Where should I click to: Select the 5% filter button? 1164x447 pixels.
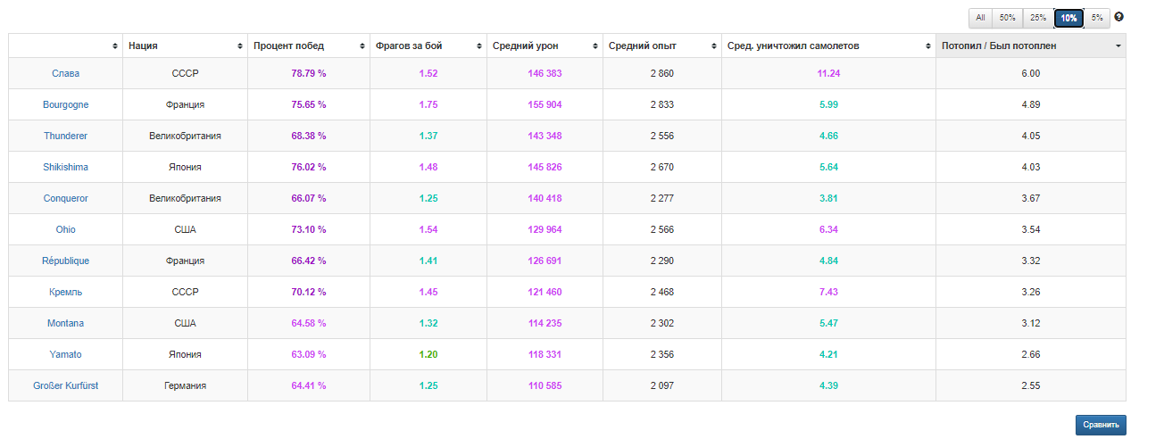[1097, 18]
